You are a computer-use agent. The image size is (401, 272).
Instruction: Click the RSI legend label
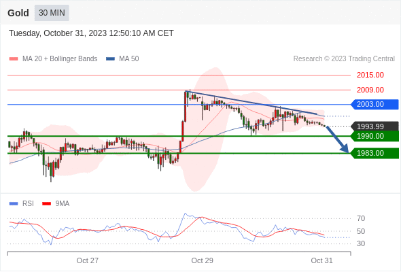28,204
